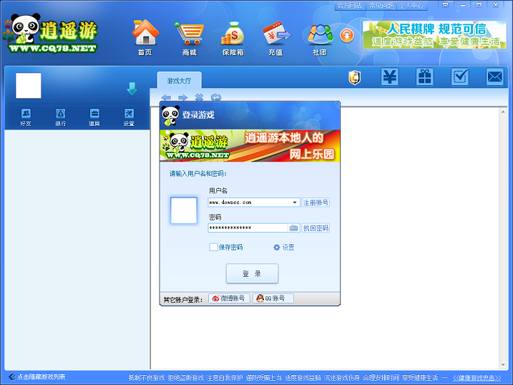Open the 社团 community icon
This screenshot has height=385, width=513.
319,34
